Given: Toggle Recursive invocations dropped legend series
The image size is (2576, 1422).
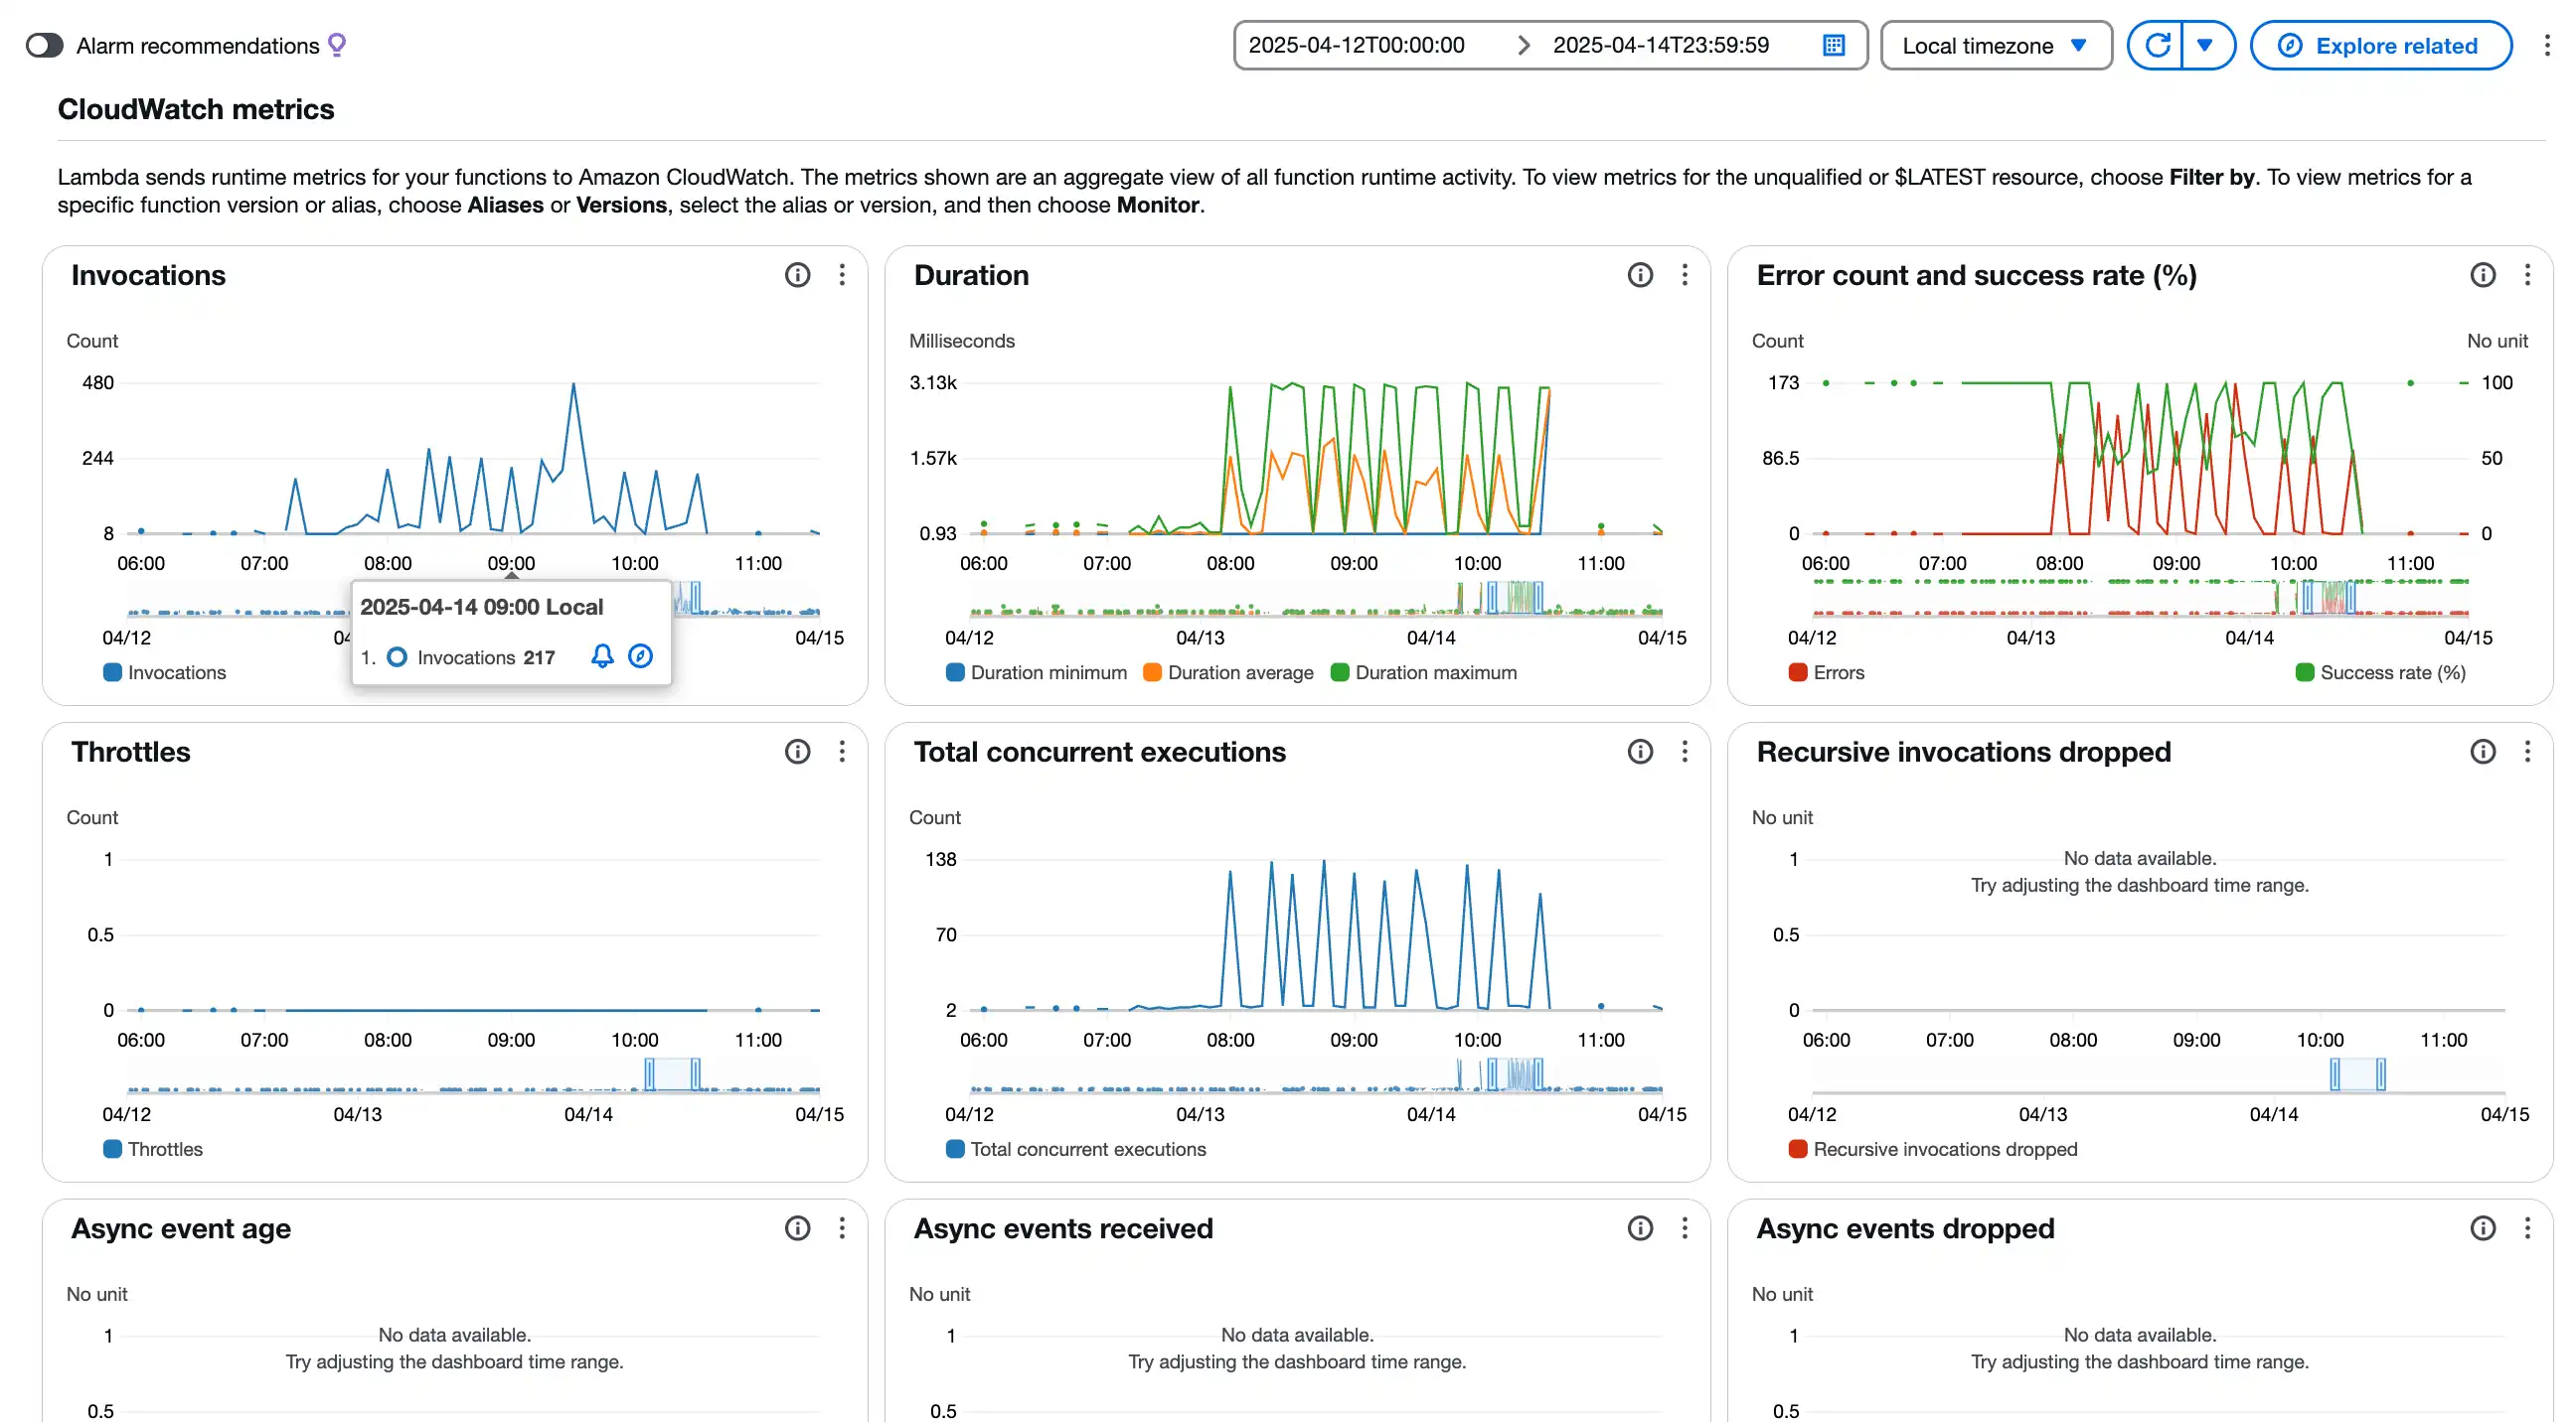Looking at the screenshot, I should (x=1933, y=1149).
